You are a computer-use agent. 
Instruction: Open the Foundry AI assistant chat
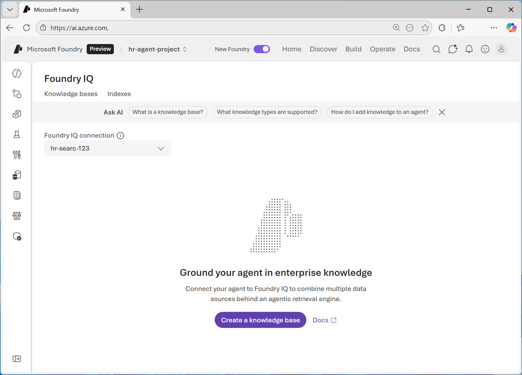[x=452, y=49]
